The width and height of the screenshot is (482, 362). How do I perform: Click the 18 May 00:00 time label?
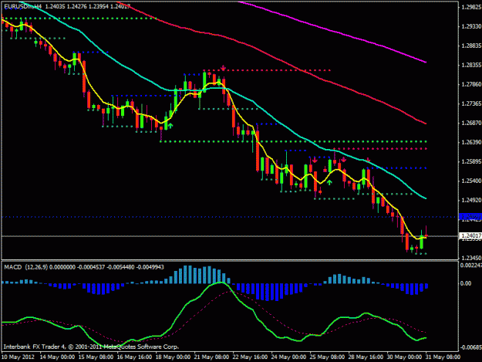coord(173,357)
